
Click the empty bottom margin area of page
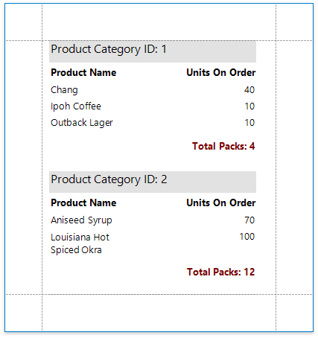(x=159, y=313)
